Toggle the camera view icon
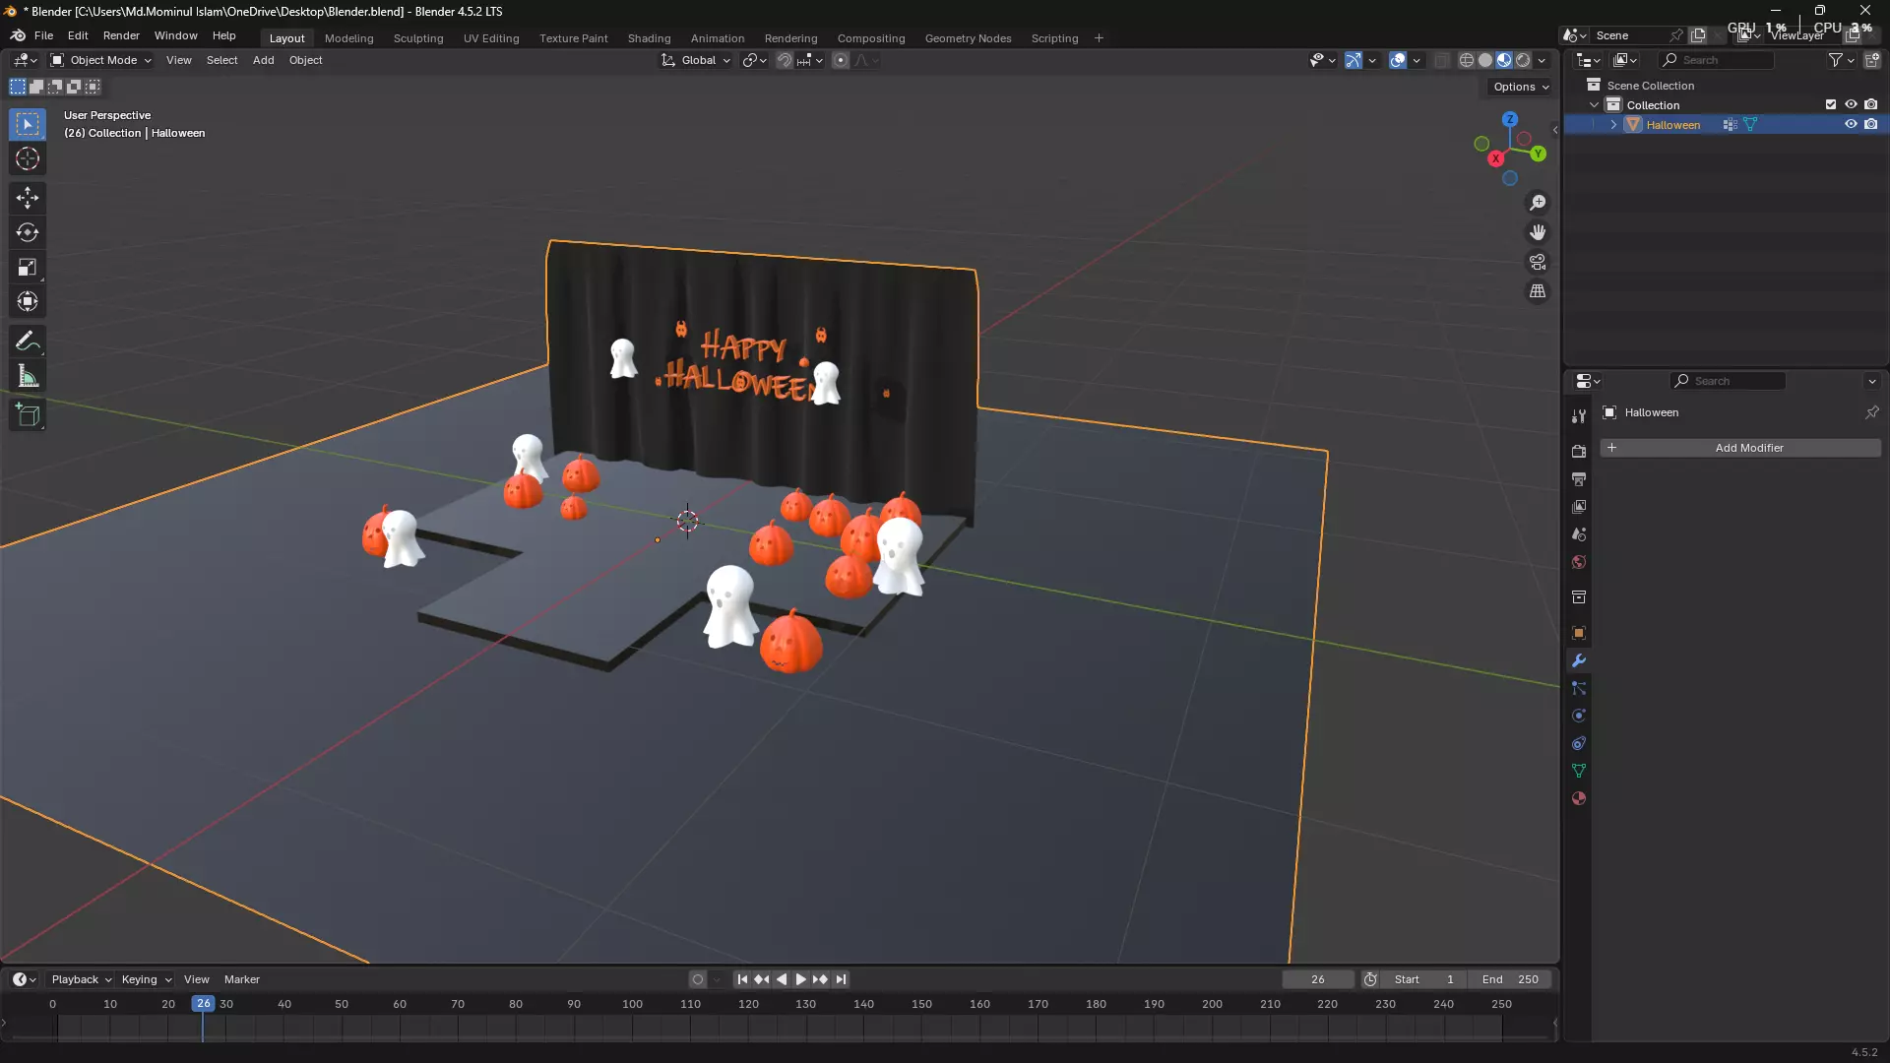 [x=1538, y=262]
